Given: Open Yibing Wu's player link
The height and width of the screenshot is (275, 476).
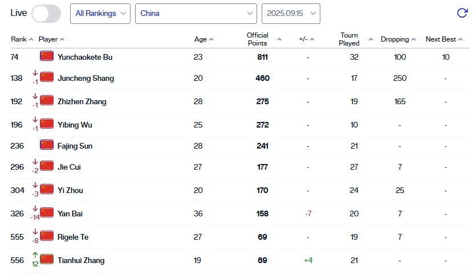Looking at the screenshot, I should point(75,125).
